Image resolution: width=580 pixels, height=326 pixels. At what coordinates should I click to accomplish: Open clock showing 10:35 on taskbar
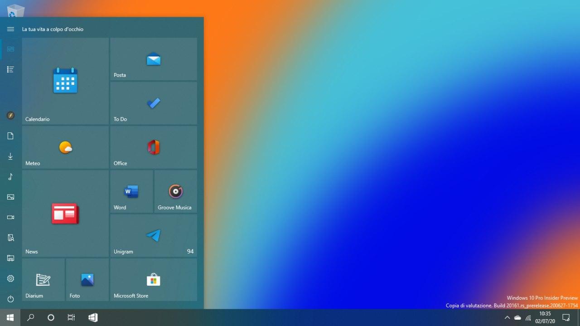pos(545,317)
